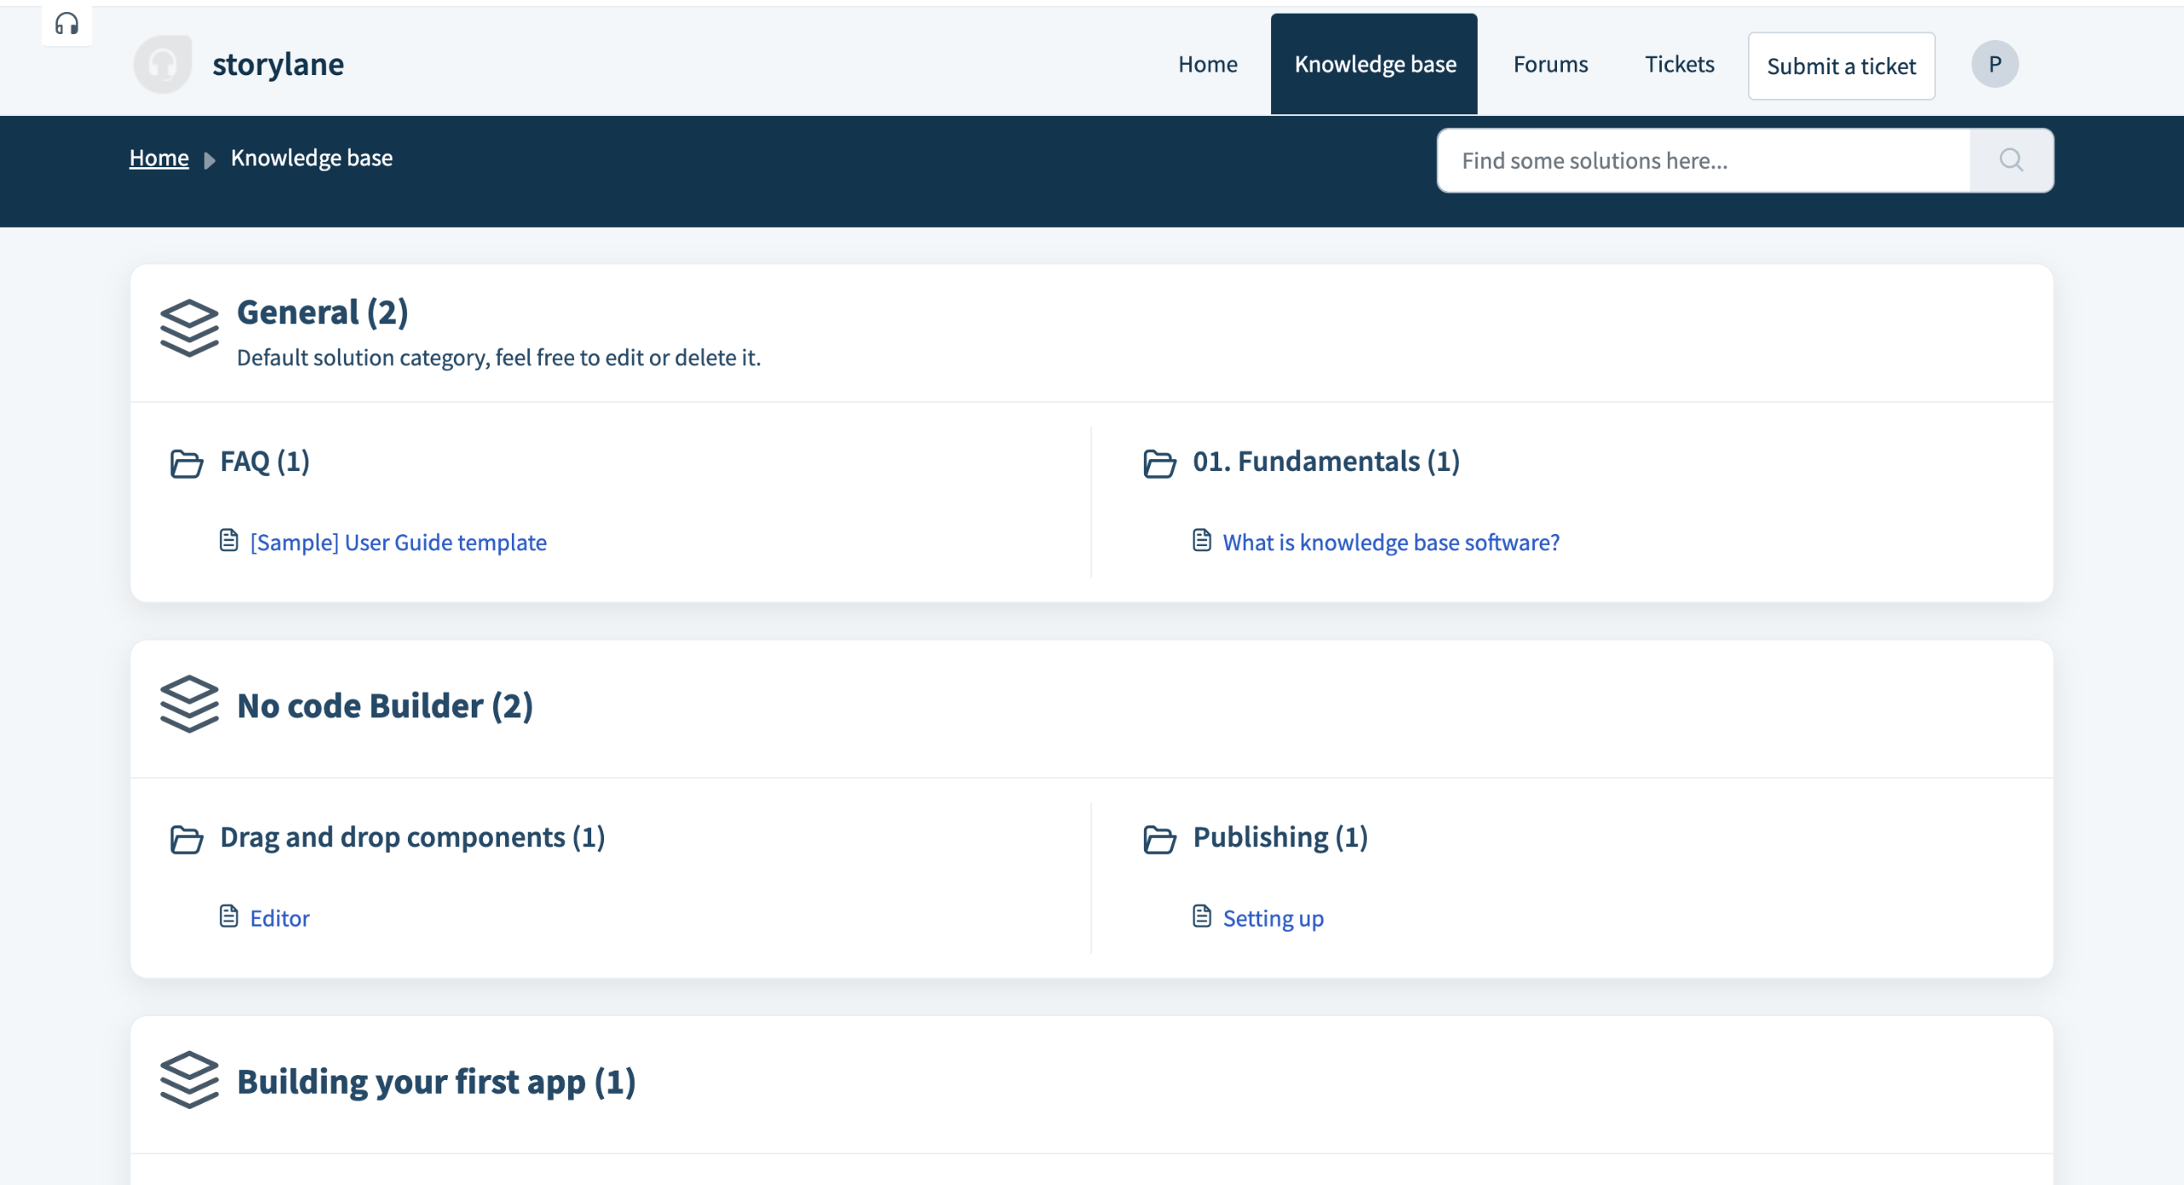
Task: Click the General category stack icon
Action: click(189, 328)
